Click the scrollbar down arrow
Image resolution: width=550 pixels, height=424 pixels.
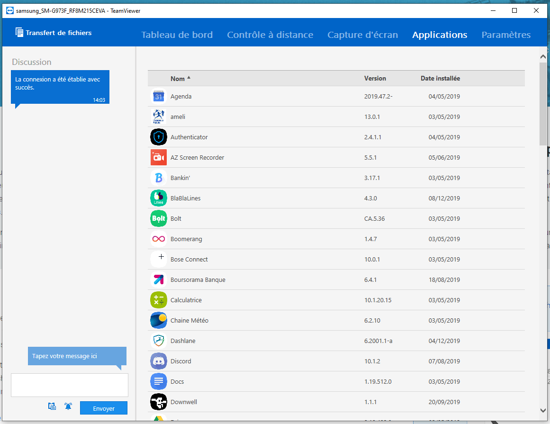[543, 410]
